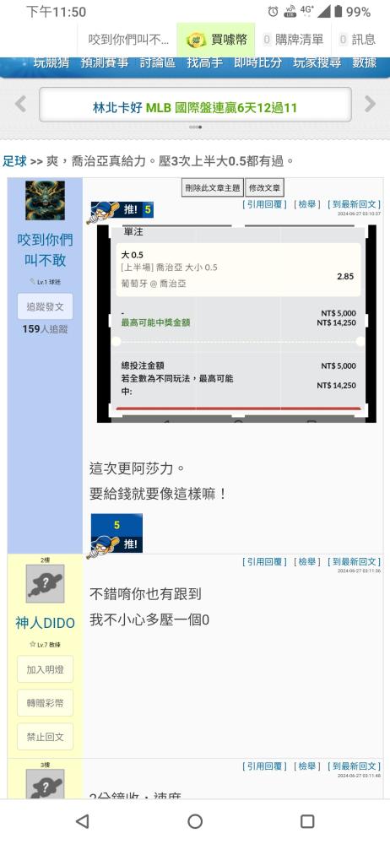Show previous banner with left arrow
Image resolution: width=390 pixels, height=844 pixels.
pyautogui.click(x=20, y=104)
